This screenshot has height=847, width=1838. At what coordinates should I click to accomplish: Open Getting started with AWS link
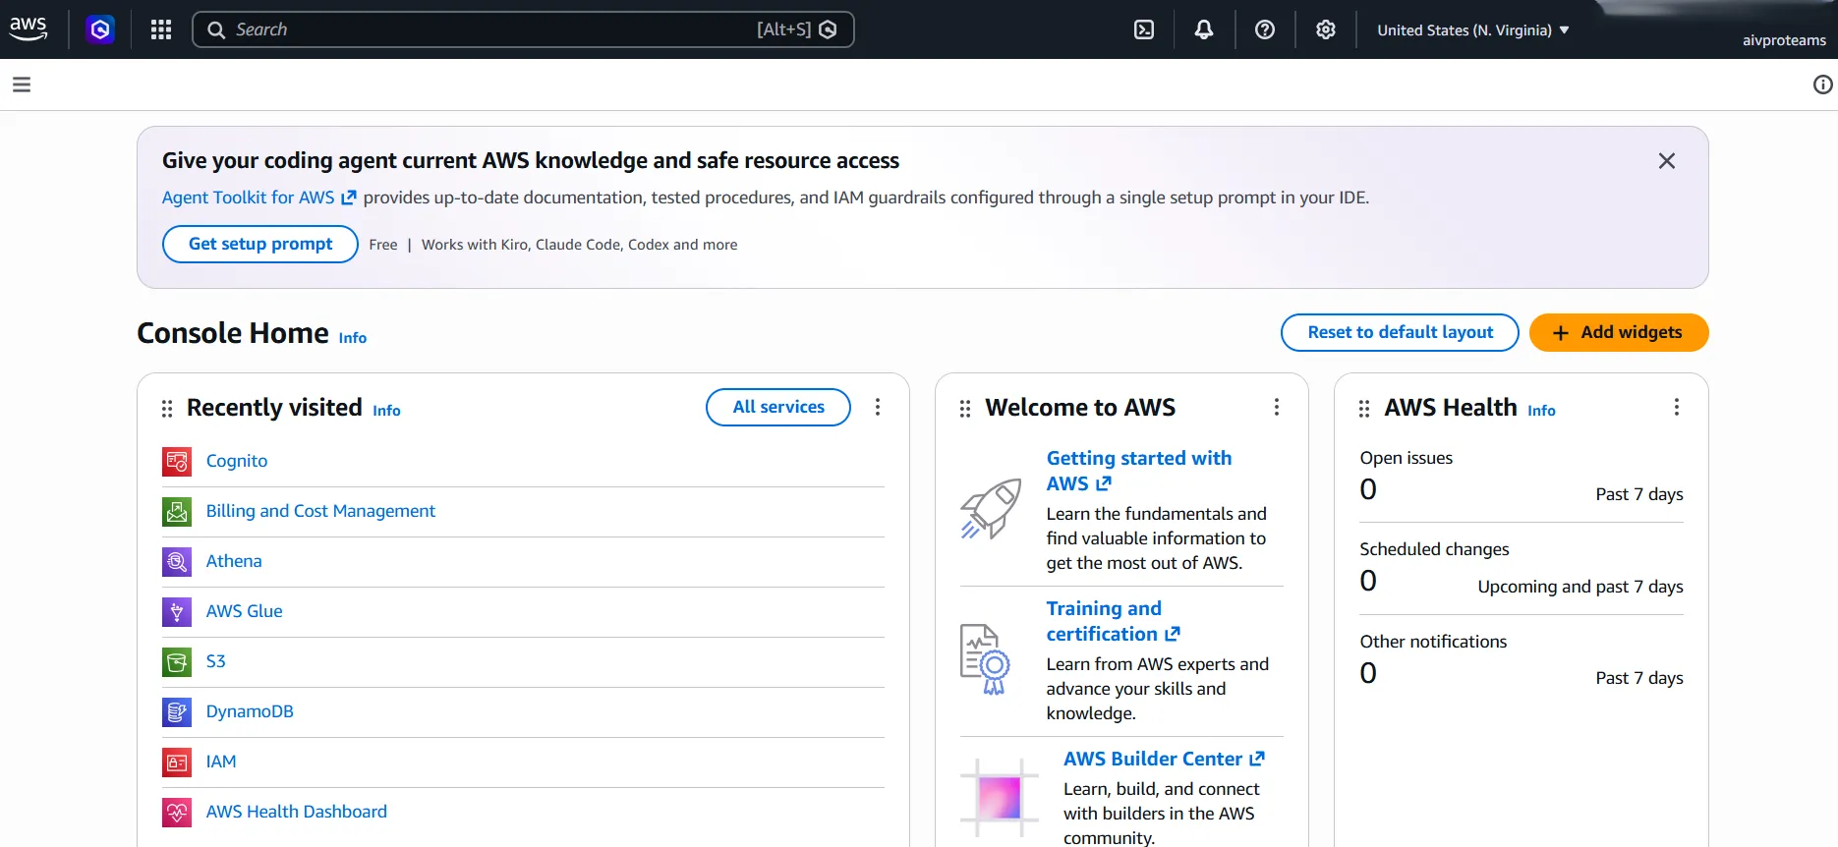coord(1139,471)
